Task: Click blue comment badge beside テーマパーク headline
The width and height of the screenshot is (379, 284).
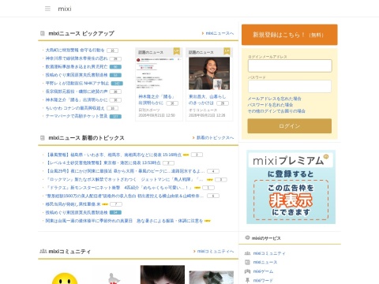Action: (115, 117)
